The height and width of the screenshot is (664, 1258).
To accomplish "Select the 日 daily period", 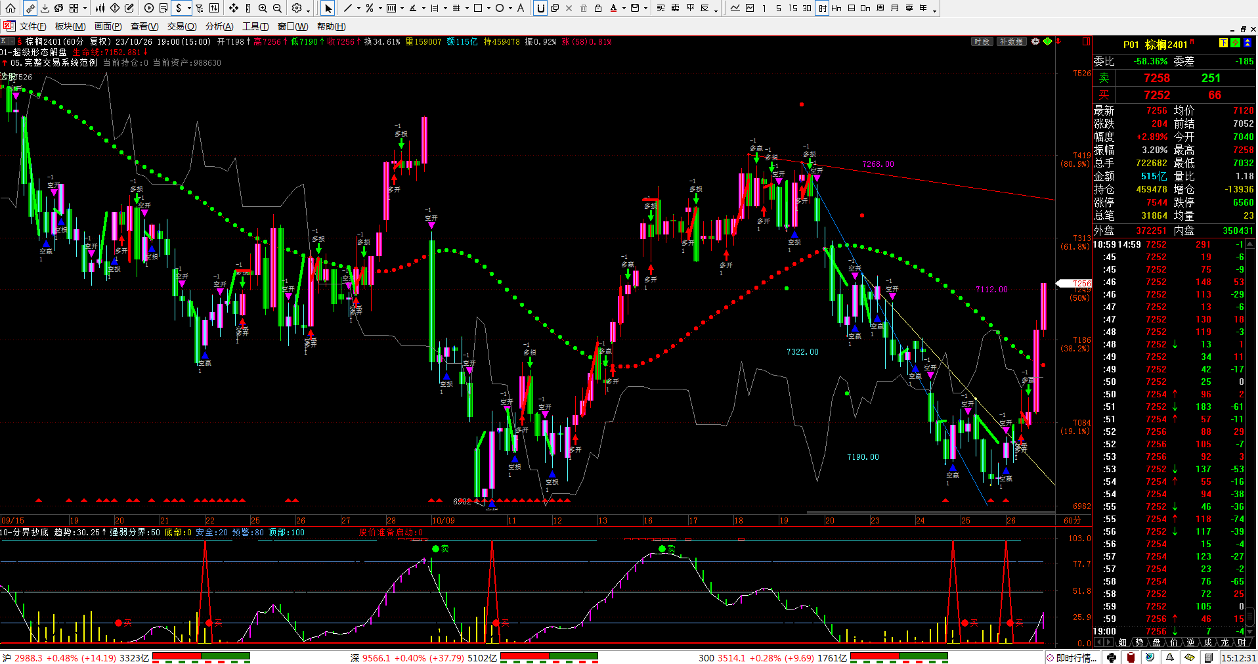I will point(851,8).
